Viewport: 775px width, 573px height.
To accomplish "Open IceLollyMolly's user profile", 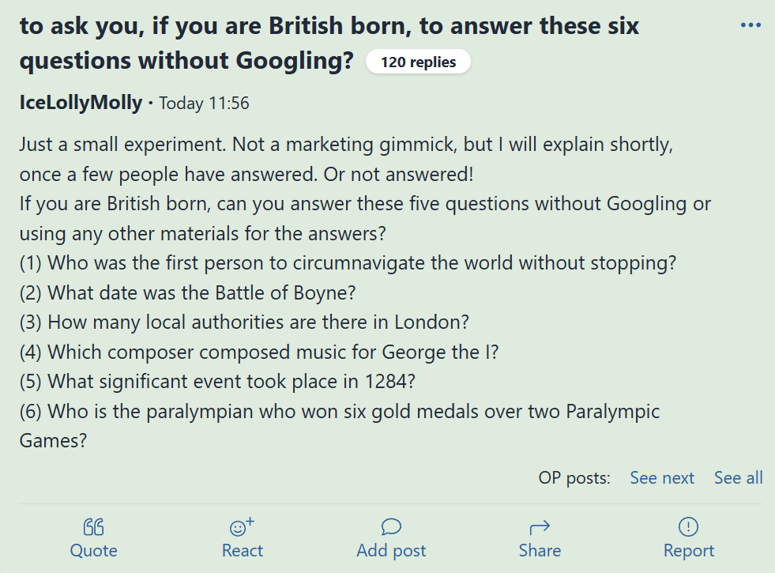I will point(81,103).
